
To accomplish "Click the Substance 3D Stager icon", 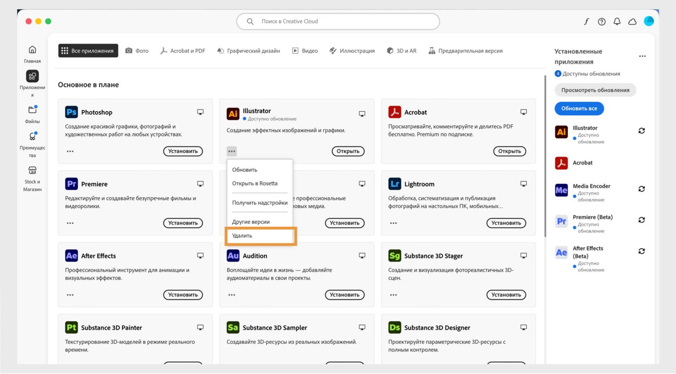I will tap(395, 256).
